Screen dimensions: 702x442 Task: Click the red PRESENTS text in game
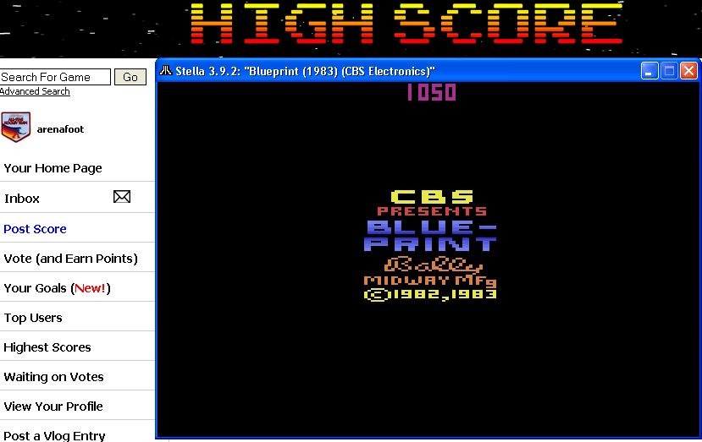(x=432, y=211)
